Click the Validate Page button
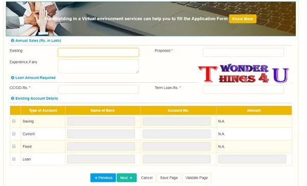Screen dimensions: 307x186 pyautogui.click(x=196, y=178)
